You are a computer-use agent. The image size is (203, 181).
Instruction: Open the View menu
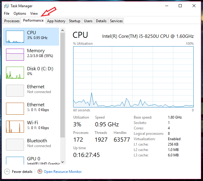[x=34, y=14]
